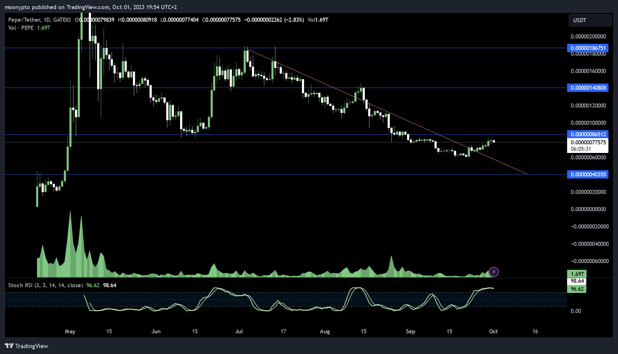Click the 0.00000020000 price scale label
618x354 pixels.
(x=588, y=192)
